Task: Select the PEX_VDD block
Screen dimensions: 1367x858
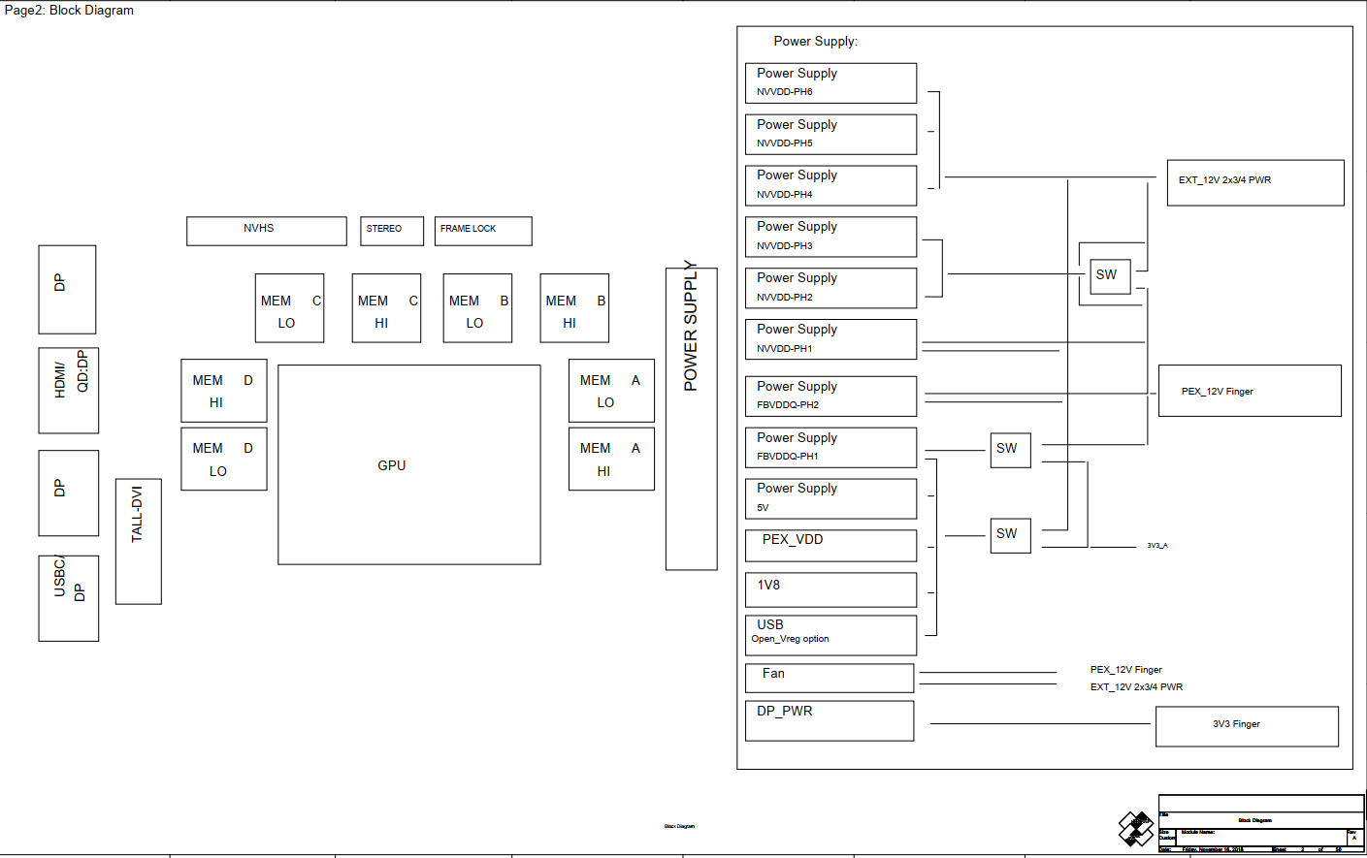Action: [x=830, y=545]
